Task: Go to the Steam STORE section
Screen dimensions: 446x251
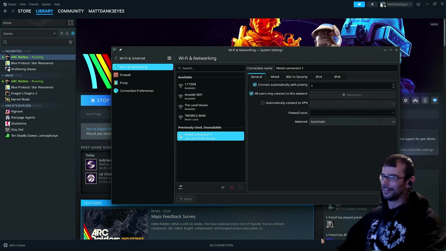Action: [24, 11]
